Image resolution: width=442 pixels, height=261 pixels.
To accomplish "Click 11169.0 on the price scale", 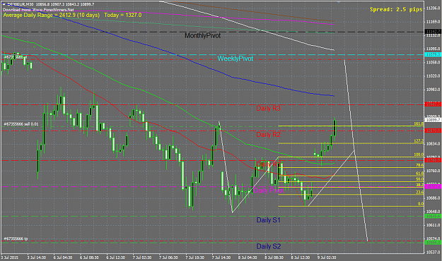I will tap(434, 22).
